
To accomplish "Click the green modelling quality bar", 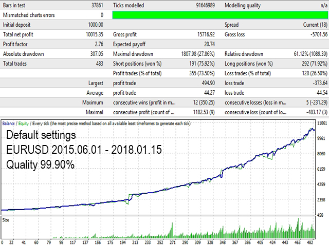I will click(220, 15).
